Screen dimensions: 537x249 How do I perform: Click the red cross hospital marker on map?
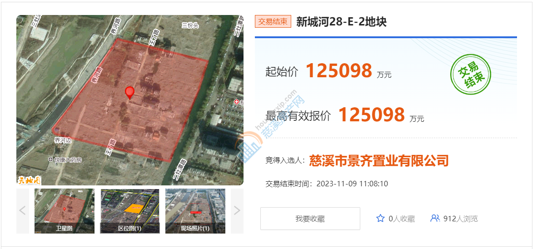[x=236, y=102]
